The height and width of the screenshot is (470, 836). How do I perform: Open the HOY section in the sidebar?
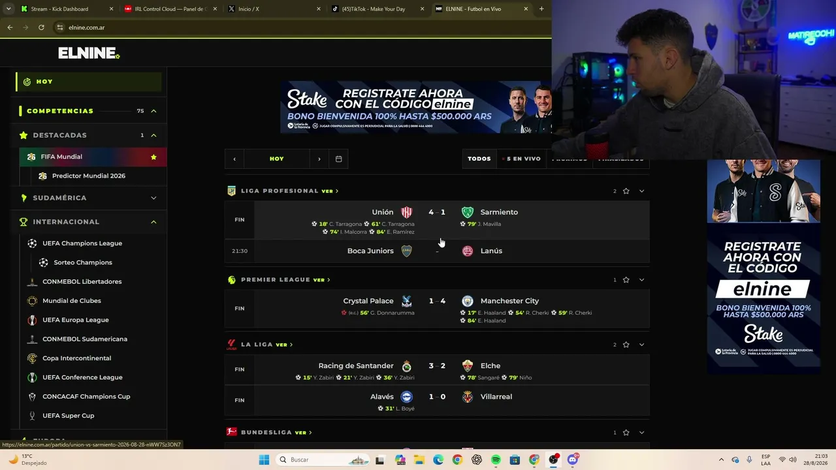[x=88, y=82]
